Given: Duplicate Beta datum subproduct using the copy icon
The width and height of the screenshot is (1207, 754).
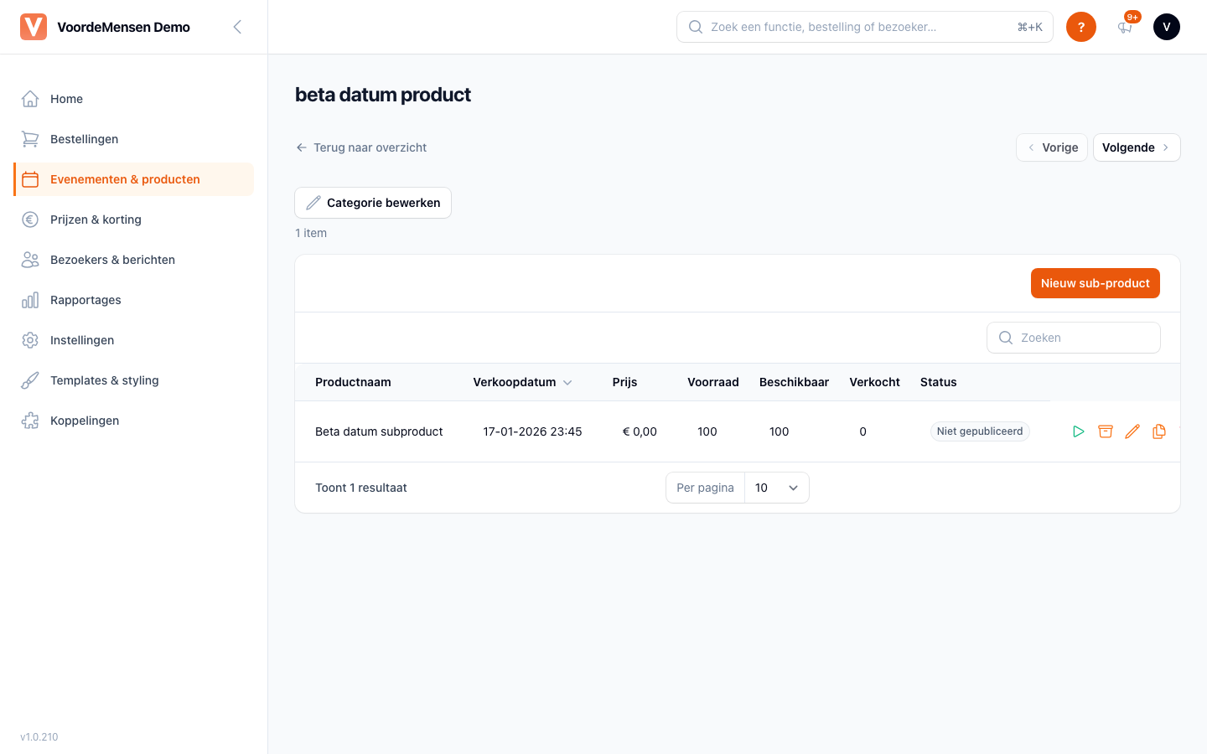Looking at the screenshot, I should pos(1159,431).
